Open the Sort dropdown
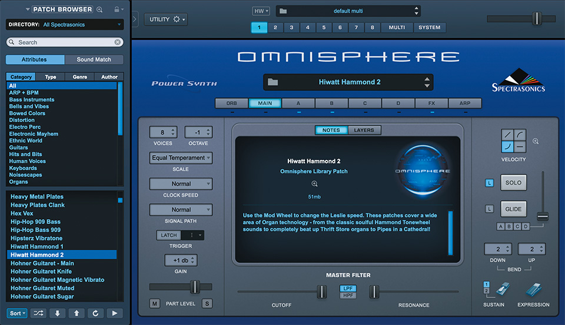 [17, 313]
